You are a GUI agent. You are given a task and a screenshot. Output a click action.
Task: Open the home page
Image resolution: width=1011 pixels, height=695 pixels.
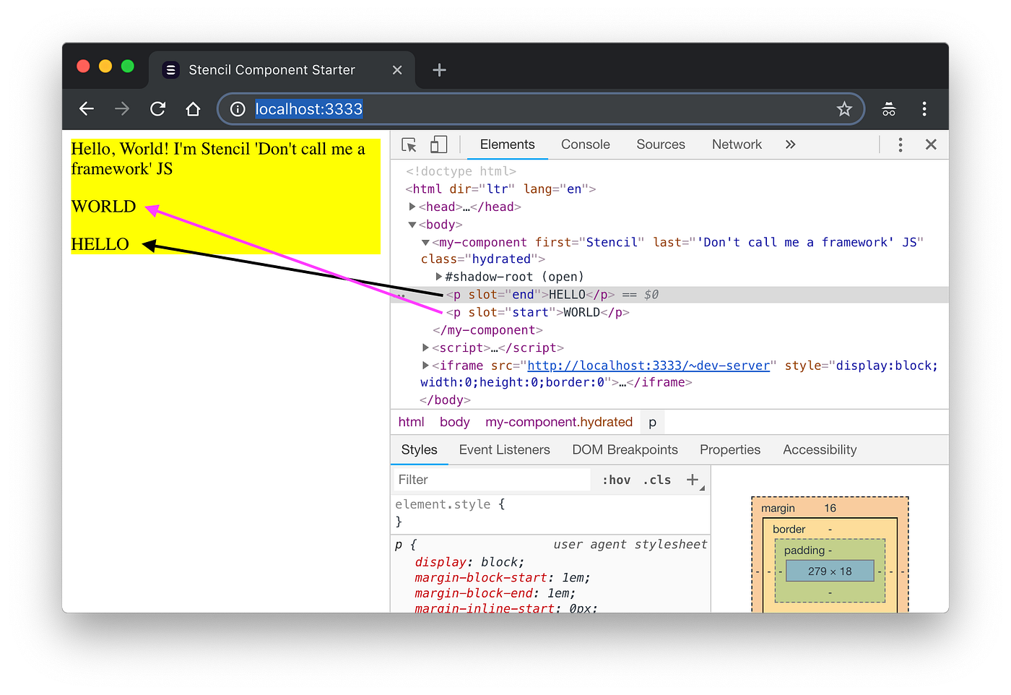coord(193,109)
